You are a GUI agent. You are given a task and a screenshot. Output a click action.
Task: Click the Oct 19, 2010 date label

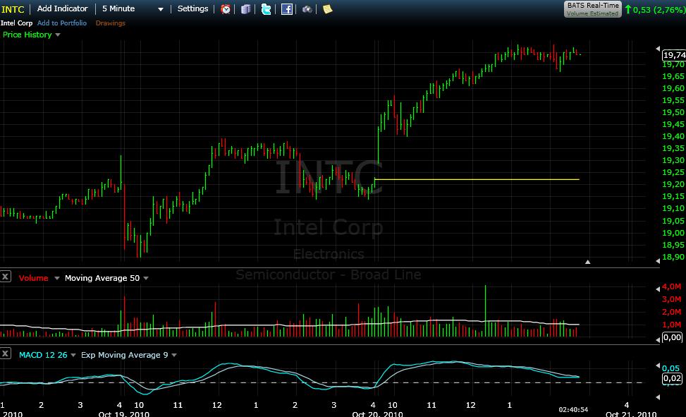124,414
